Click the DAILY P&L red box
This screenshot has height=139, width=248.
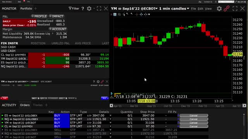(x=19, y=23)
